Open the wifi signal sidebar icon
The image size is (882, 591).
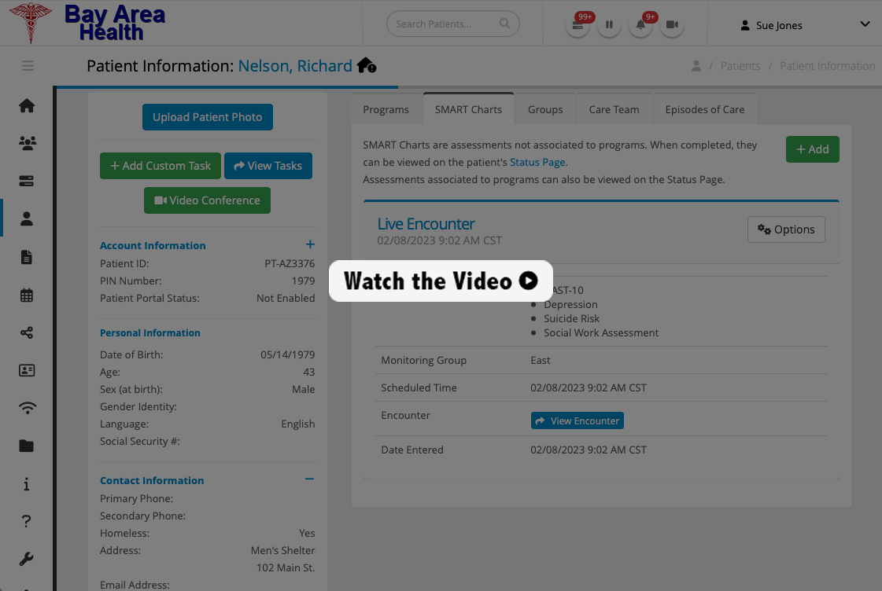27,408
